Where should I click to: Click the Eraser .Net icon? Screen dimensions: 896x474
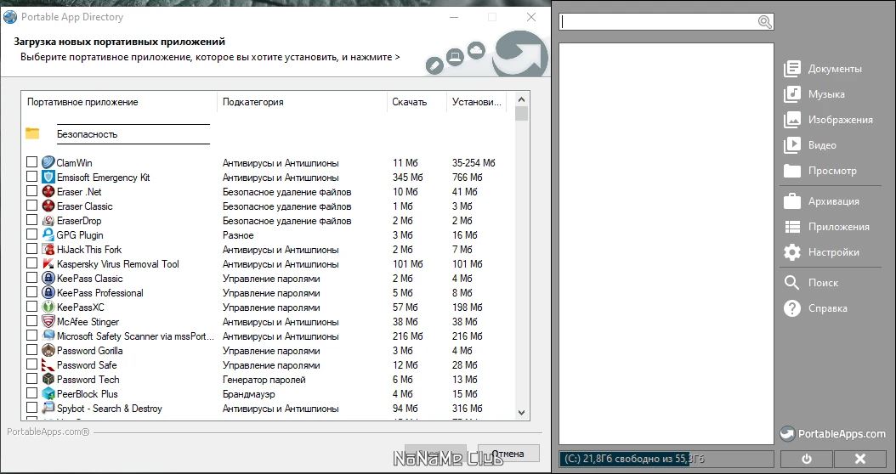pos(48,192)
